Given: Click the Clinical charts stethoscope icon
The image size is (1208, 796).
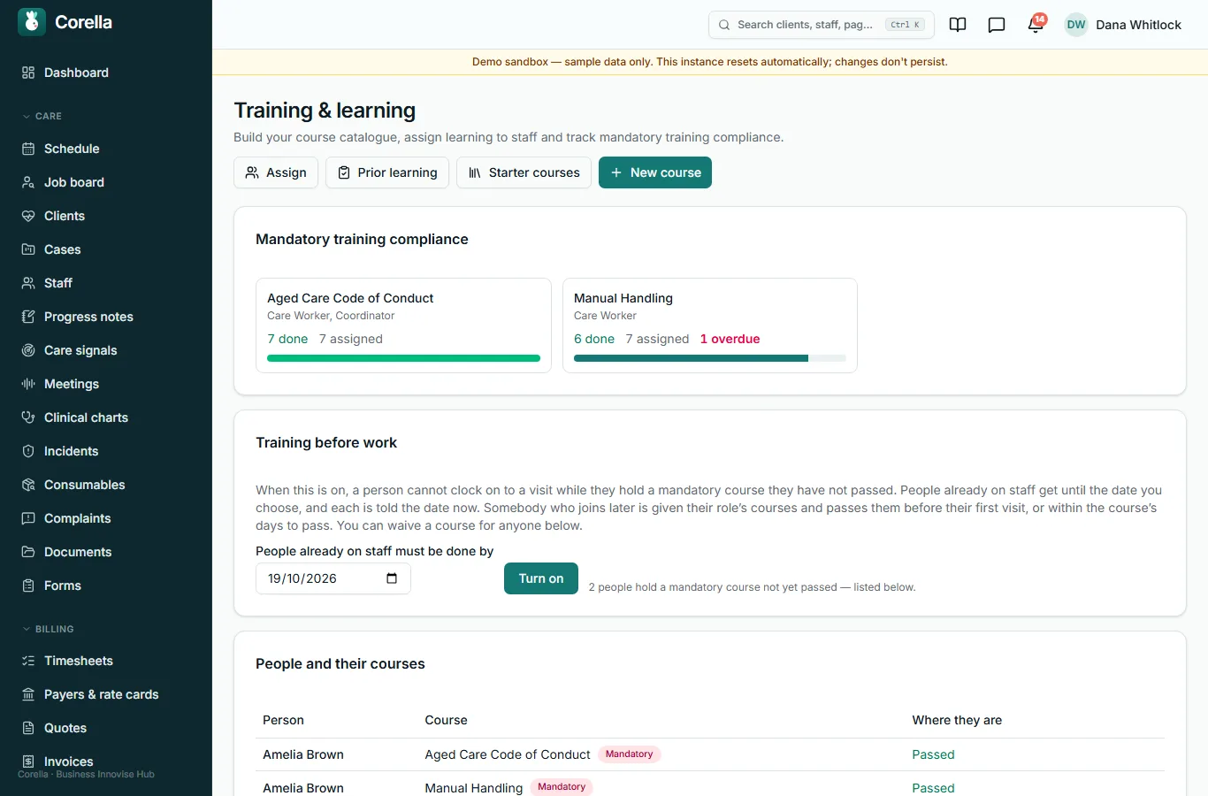Looking at the screenshot, I should pyautogui.click(x=28, y=417).
